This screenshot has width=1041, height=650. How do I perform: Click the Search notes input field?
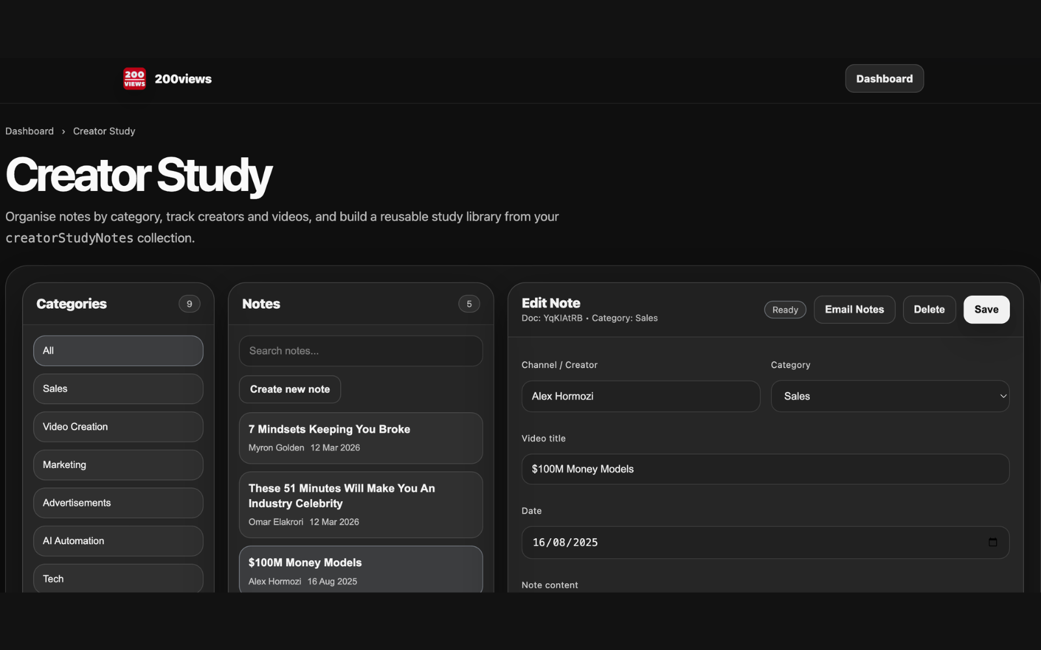coord(360,350)
